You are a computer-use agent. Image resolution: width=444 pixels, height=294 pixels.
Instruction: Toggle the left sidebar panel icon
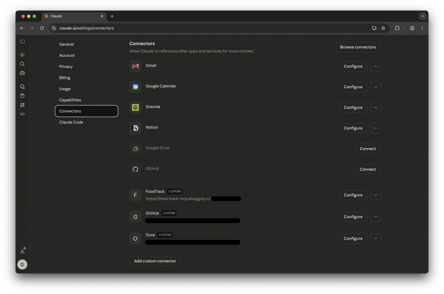click(22, 42)
